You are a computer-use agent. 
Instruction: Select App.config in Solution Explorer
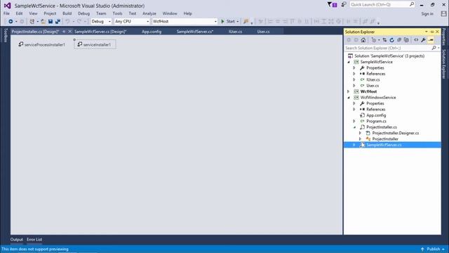pos(376,115)
